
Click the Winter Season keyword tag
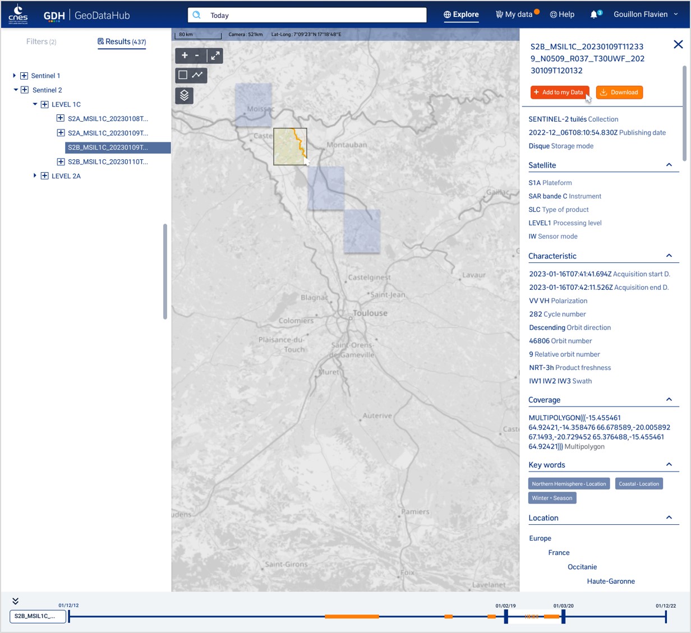tap(552, 498)
